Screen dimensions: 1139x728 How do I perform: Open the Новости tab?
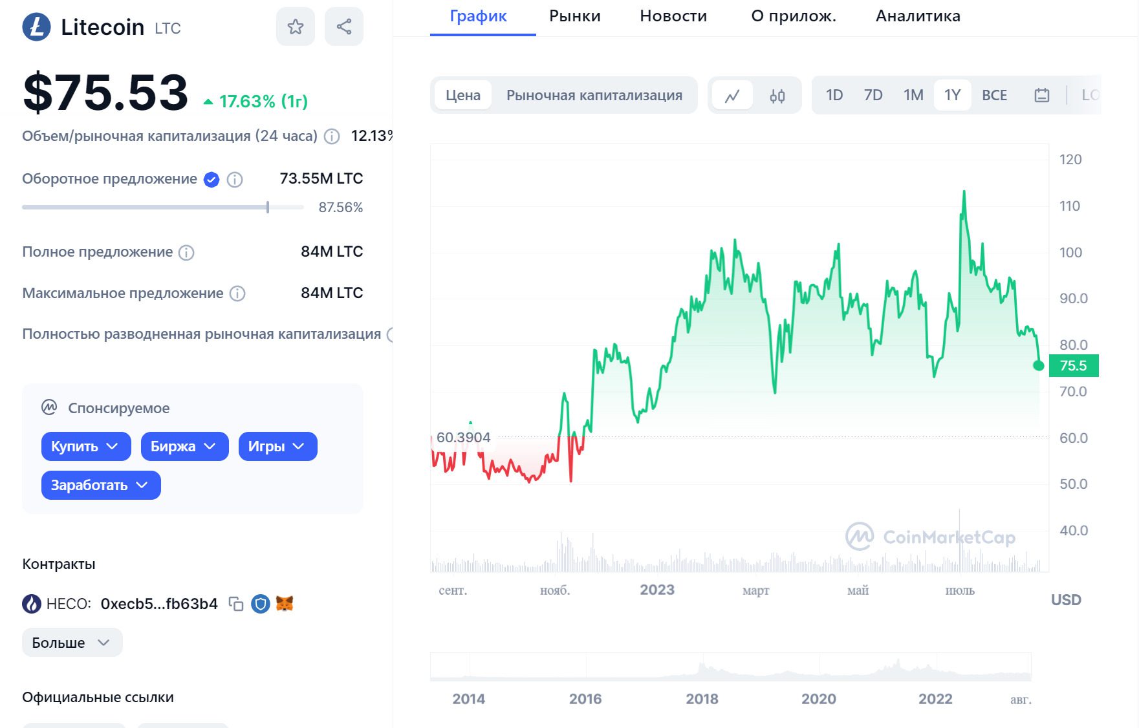[673, 17]
